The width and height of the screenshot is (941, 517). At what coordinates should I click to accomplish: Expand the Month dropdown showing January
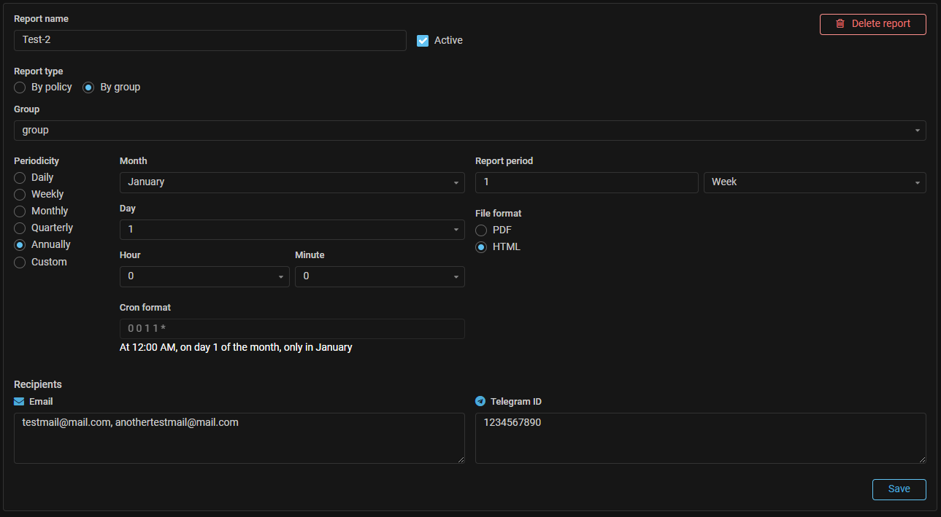click(x=292, y=182)
